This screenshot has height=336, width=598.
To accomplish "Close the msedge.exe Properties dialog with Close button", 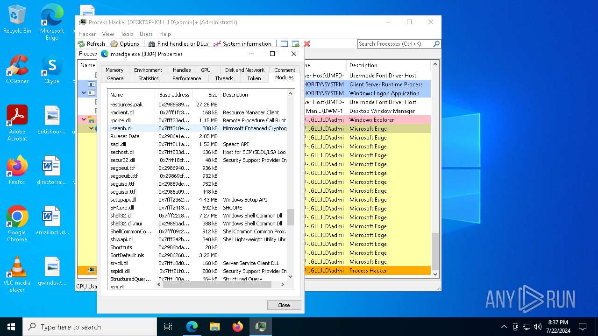I will pyautogui.click(x=284, y=305).
